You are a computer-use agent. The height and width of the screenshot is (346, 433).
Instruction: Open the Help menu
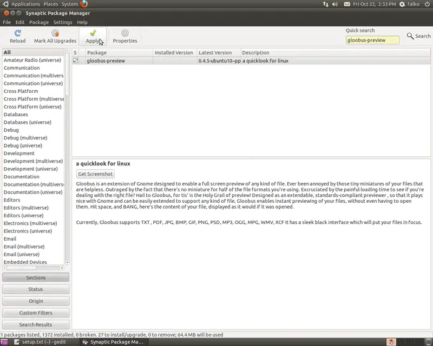click(x=82, y=22)
